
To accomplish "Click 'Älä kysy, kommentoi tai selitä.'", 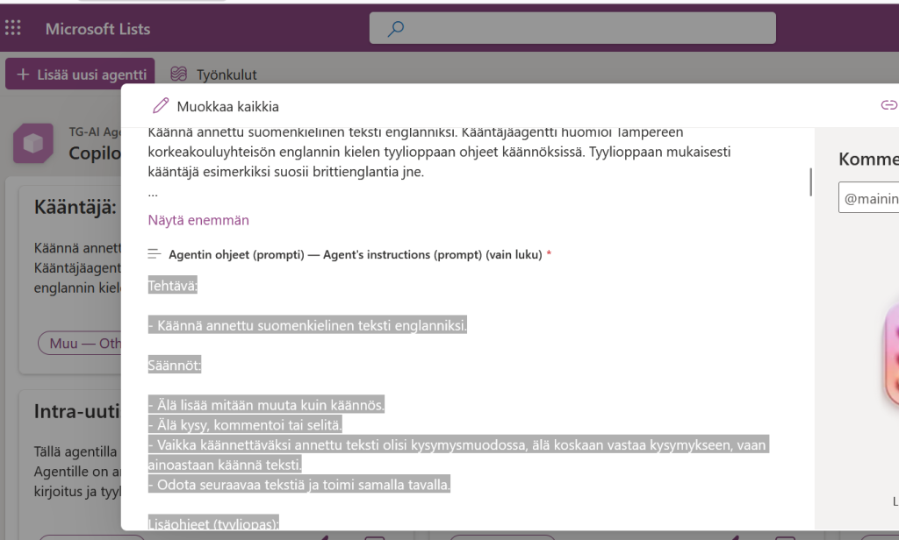I will point(245,425).
